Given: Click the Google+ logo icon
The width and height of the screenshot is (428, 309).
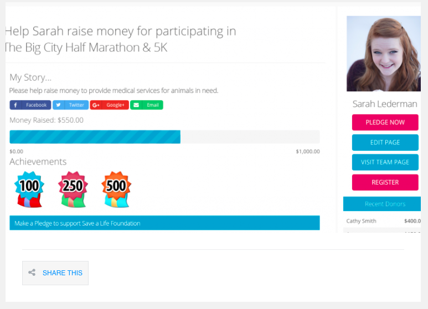Looking at the screenshot, I should pos(96,105).
